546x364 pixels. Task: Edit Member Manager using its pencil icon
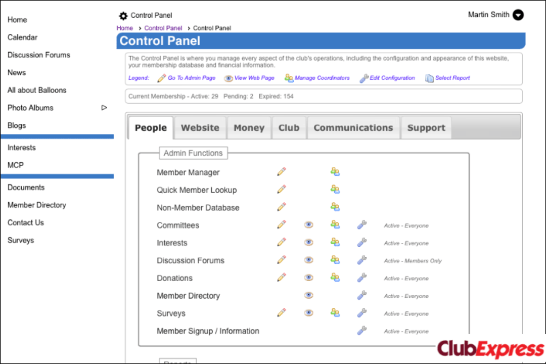[281, 171]
